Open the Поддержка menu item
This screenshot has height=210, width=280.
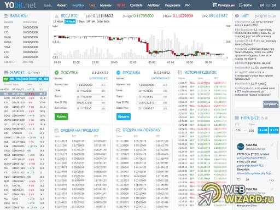(173, 5)
